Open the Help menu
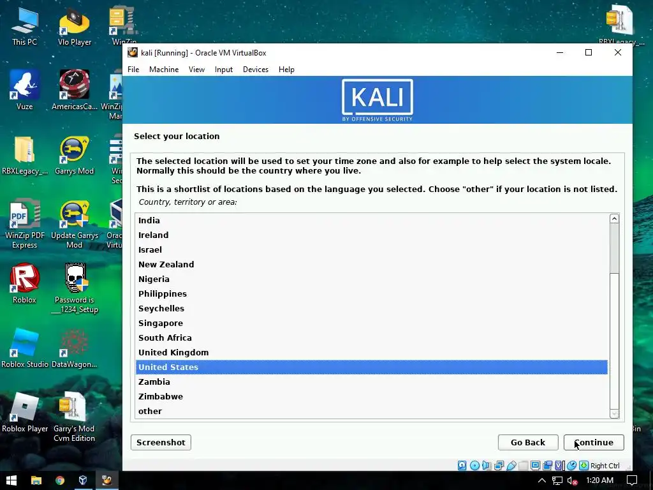The height and width of the screenshot is (490, 653). (x=286, y=70)
